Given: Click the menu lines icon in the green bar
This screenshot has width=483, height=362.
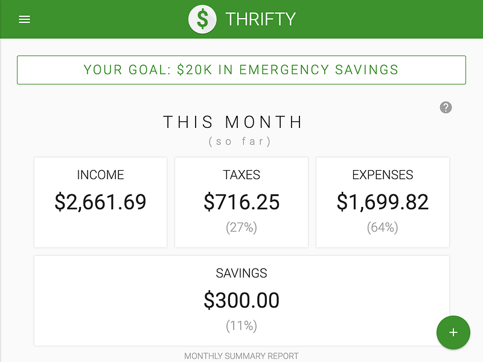Looking at the screenshot, I should [x=24, y=19].
